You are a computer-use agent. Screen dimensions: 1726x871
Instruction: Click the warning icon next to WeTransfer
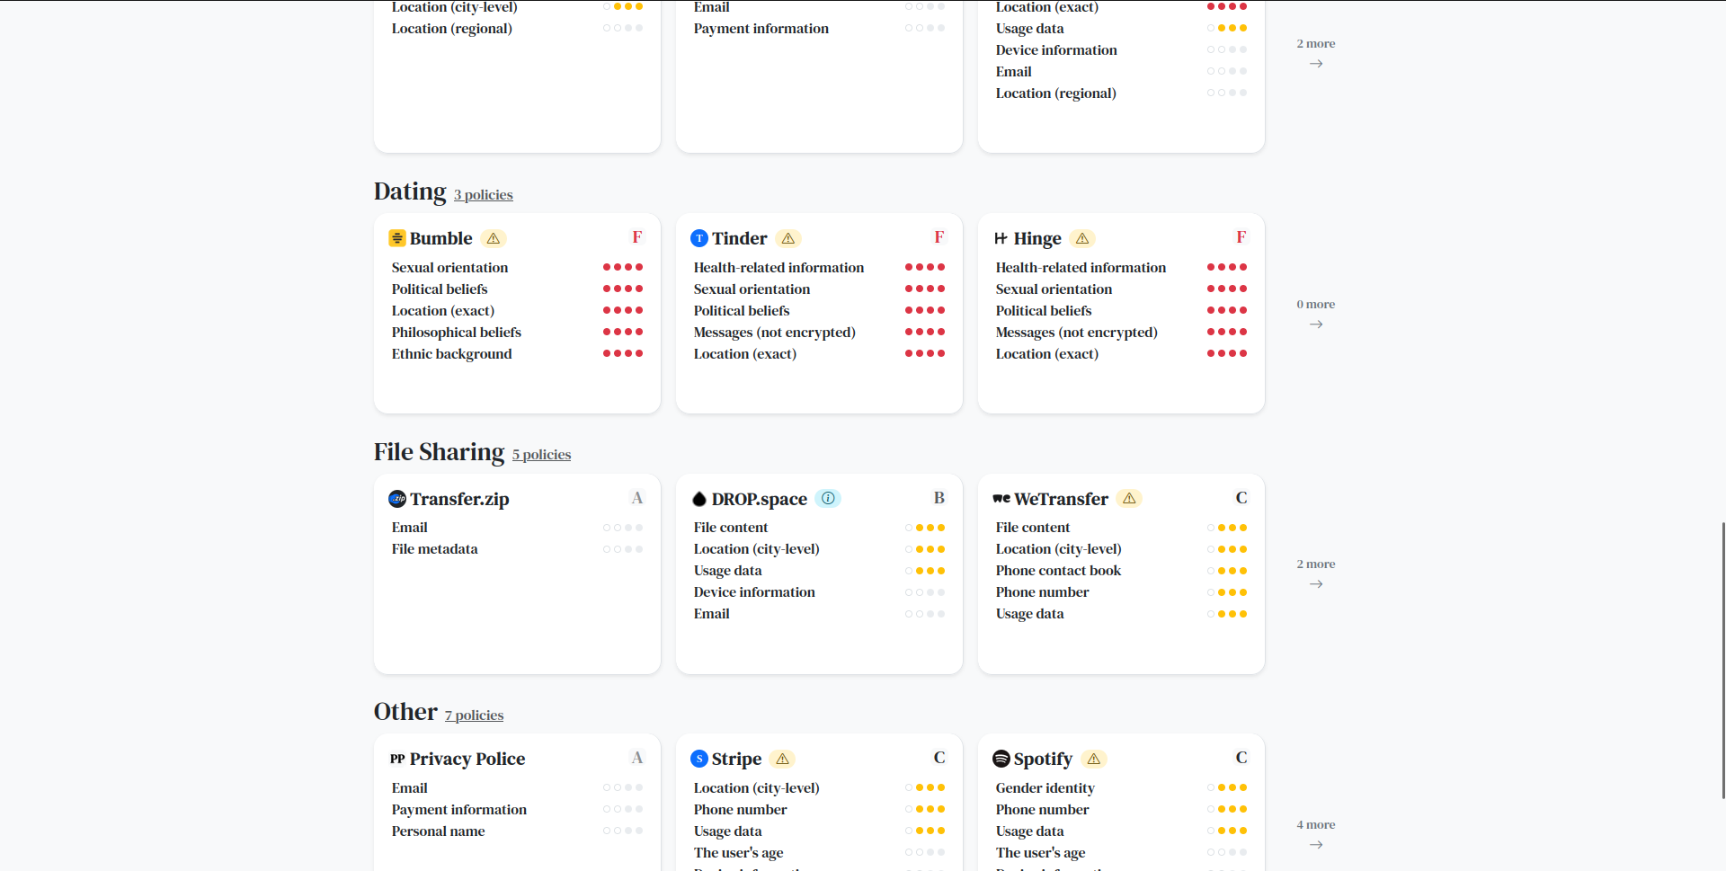[x=1130, y=498]
